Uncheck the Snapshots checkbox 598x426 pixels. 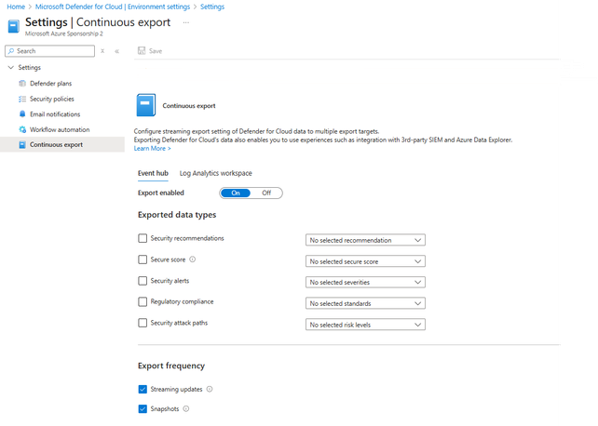point(143,408)
